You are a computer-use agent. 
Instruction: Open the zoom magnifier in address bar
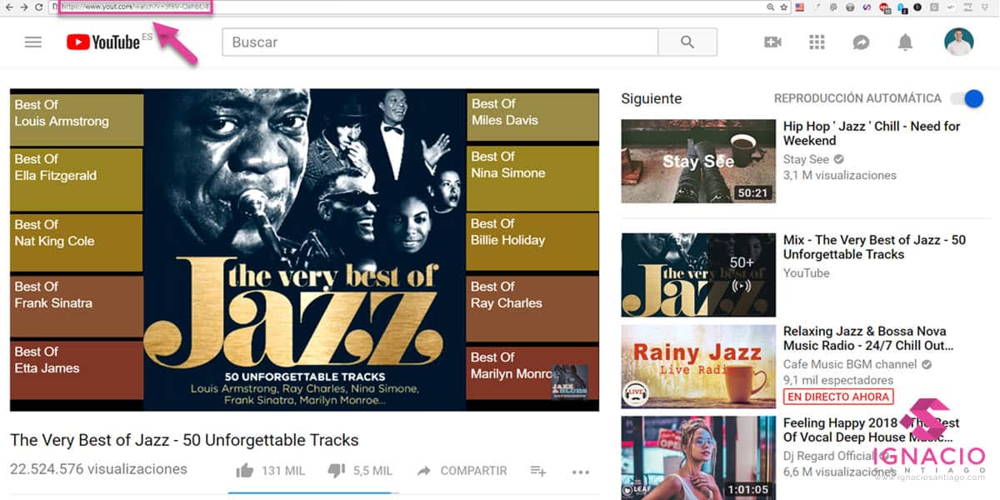771,7
